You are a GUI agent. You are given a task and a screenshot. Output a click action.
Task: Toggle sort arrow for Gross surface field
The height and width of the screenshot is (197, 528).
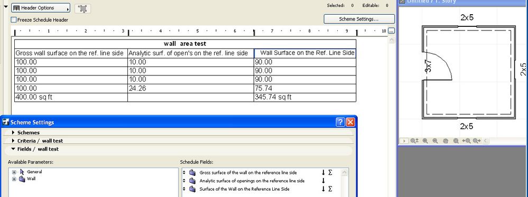(323, 172)
